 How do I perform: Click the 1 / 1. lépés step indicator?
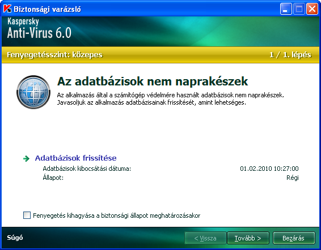pos(290,55)
